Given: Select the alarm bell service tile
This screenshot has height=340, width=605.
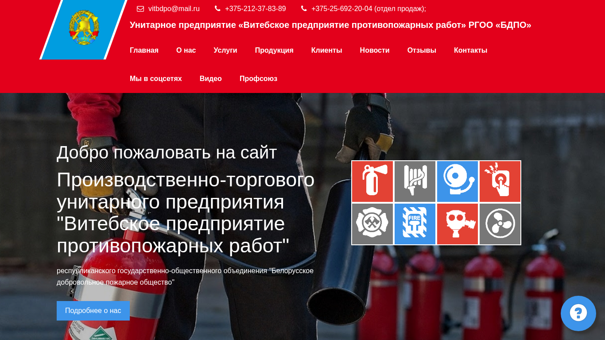Looking at the screenshot, I should pyautogui.click(x=458, y=182).
